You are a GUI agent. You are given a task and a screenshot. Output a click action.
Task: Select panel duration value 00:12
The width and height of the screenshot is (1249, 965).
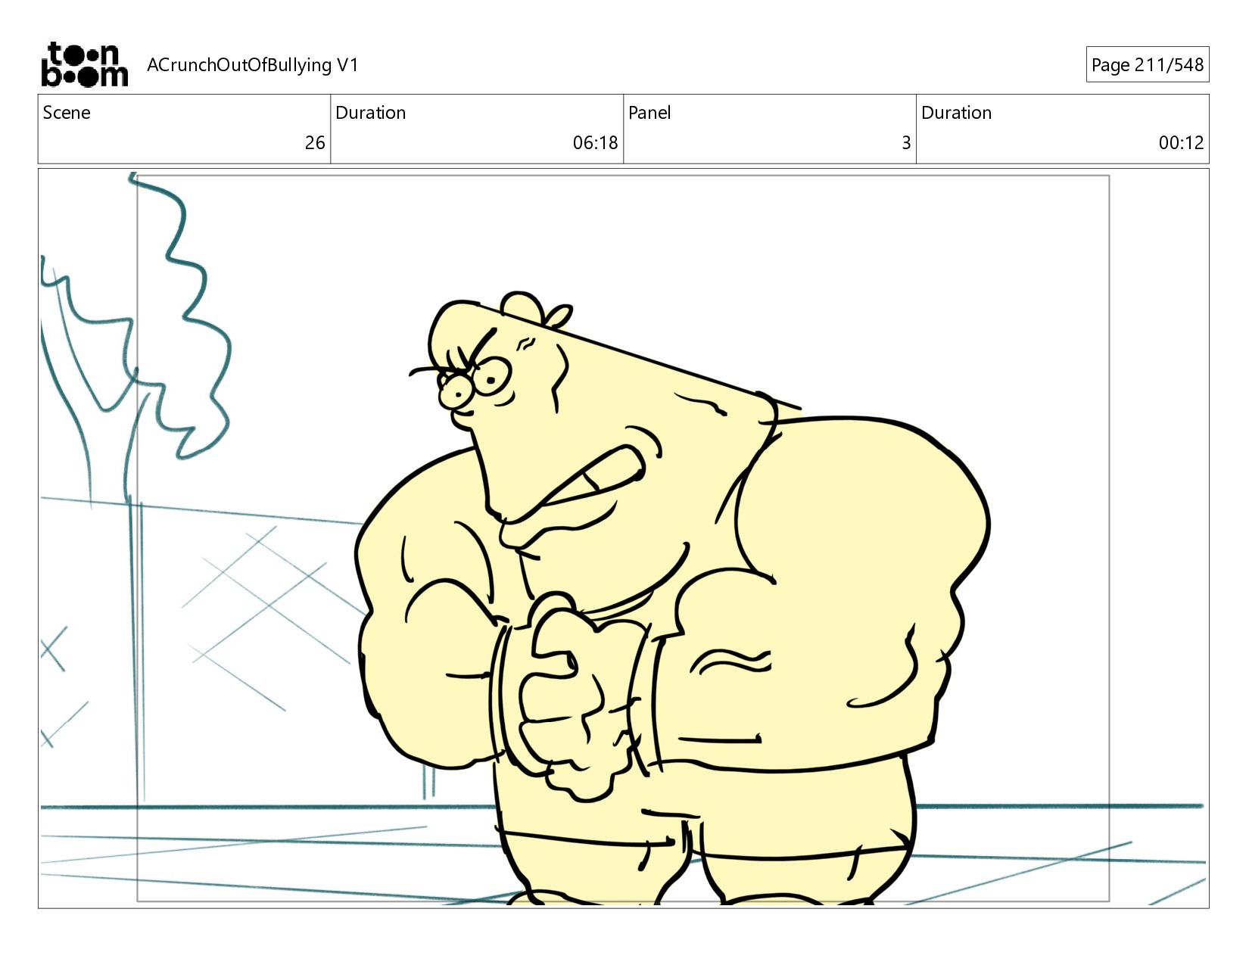pyautogui.click(x=1181, y=143)
